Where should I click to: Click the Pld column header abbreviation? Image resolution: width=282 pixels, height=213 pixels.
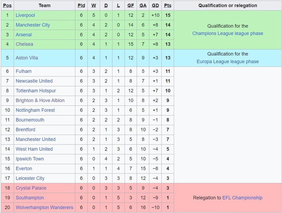(81, 6)
